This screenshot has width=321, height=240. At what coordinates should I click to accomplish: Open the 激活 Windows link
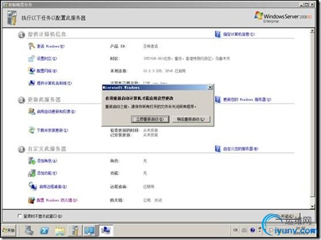[x=51, y=47]
